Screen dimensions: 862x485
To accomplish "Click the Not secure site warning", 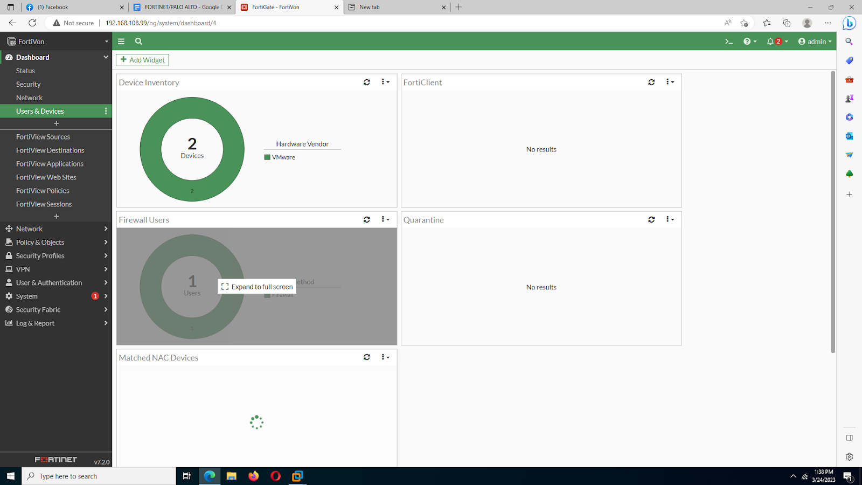I will [x=73, y=23].
